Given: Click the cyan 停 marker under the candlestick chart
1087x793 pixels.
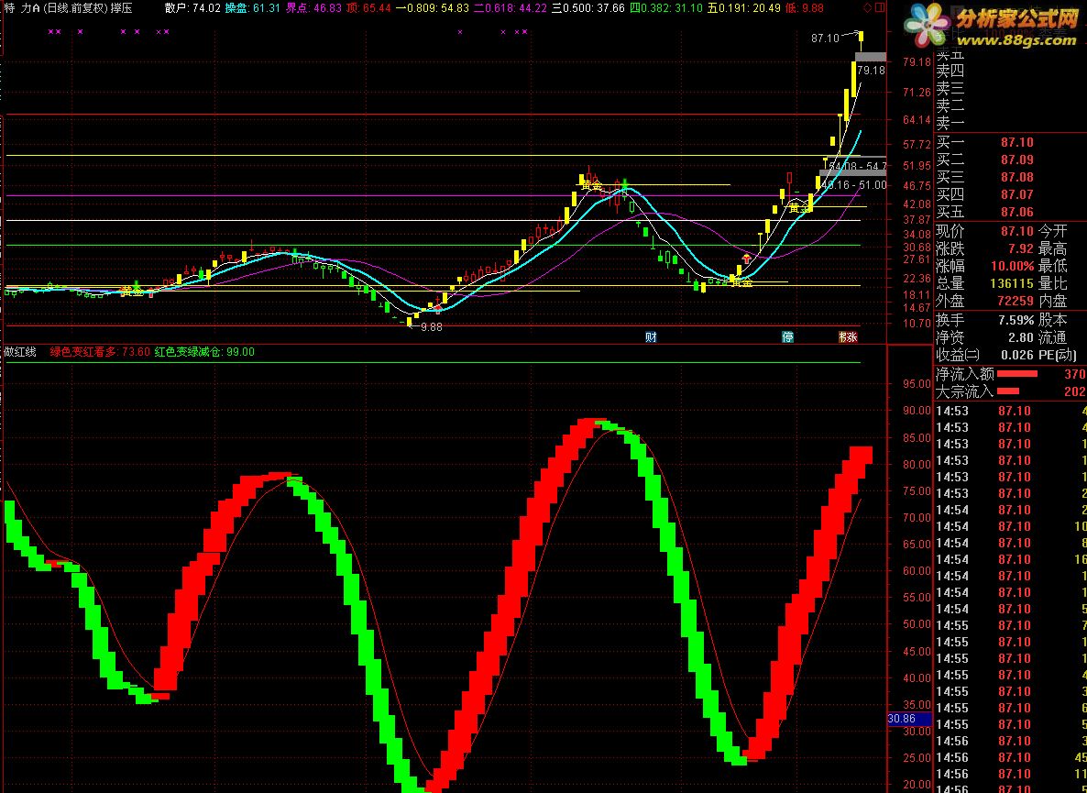Looking at the screenshot, I should (x=787, y=336).
